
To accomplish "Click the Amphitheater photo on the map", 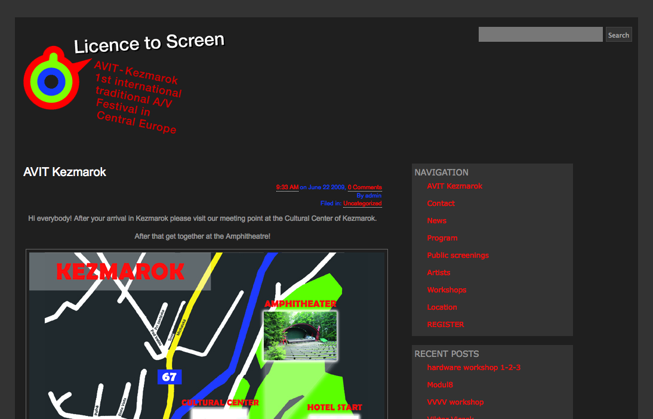I will 300,335.
